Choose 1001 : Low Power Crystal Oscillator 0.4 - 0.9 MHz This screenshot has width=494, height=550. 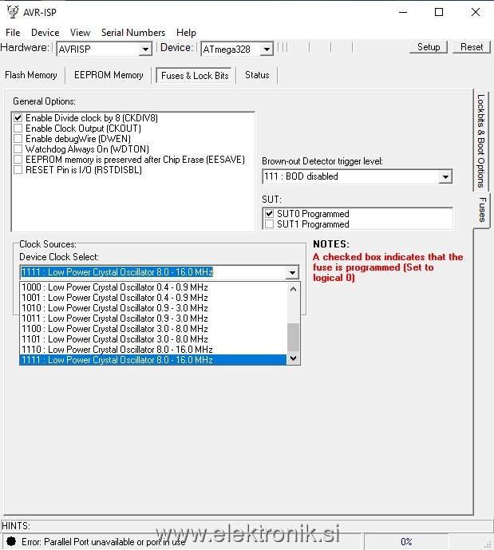[x=153, y=298]
